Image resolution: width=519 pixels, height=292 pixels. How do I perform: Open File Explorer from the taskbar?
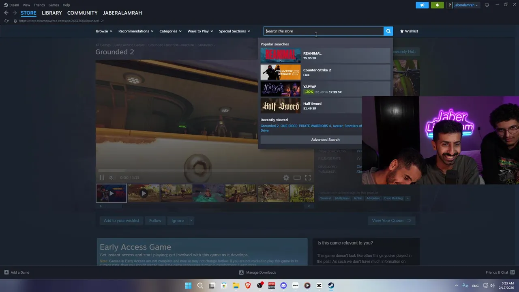236,286
